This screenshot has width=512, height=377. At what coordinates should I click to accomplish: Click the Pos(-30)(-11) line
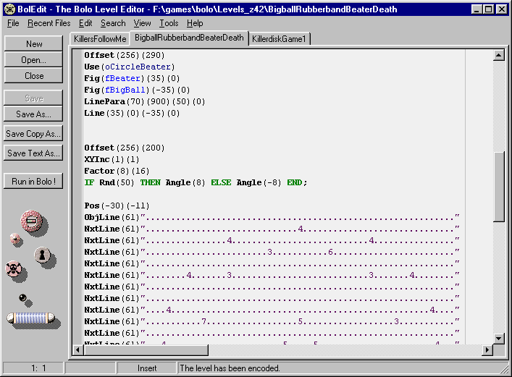pyautogui.click(x=117, y=206)
